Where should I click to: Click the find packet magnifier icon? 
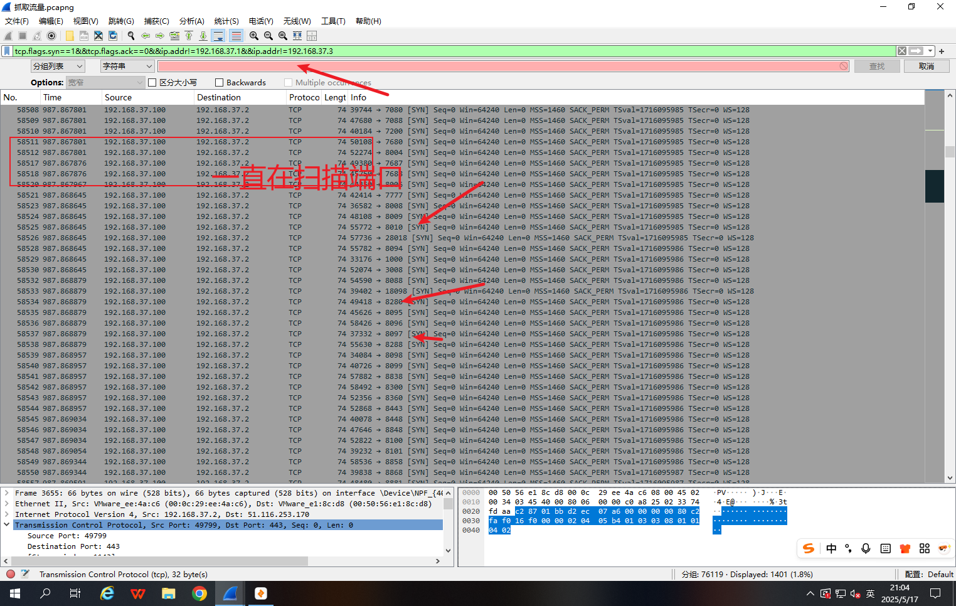point(131,36)
